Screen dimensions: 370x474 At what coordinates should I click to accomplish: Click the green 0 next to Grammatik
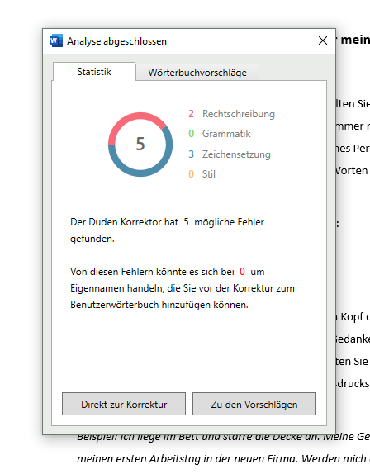coord(191,134)
